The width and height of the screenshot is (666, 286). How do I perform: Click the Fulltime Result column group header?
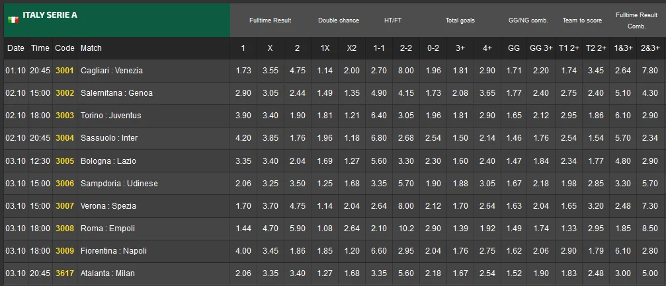(270, 20)
